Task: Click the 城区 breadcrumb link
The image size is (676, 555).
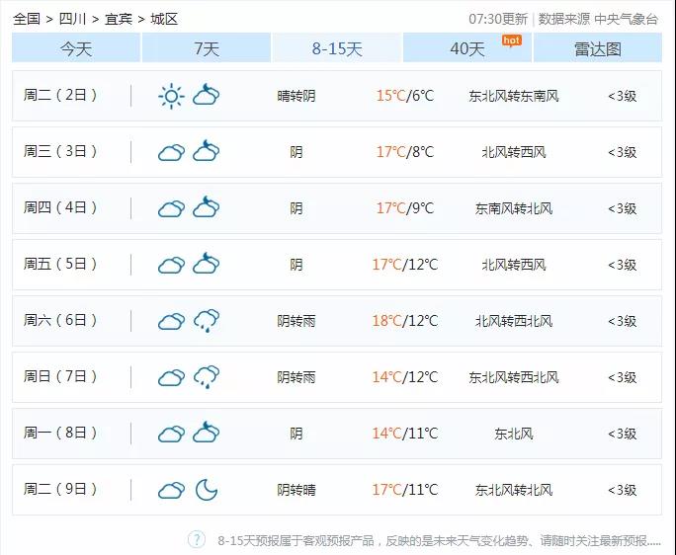Action: coord(164,19)
